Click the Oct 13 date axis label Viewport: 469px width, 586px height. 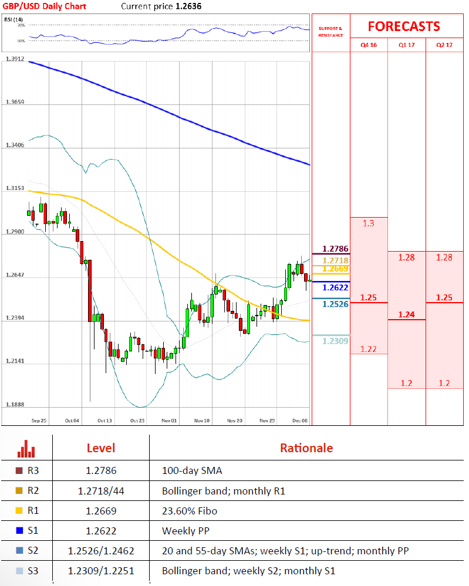pyautogui.click(x=104, y=421)
